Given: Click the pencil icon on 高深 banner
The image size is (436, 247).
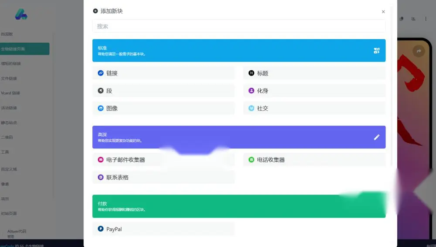Looking at the screenshot, I should 377,137.
